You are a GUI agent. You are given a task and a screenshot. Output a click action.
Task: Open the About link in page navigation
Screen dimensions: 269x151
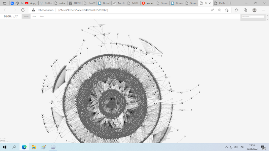[x=34, y=16]
